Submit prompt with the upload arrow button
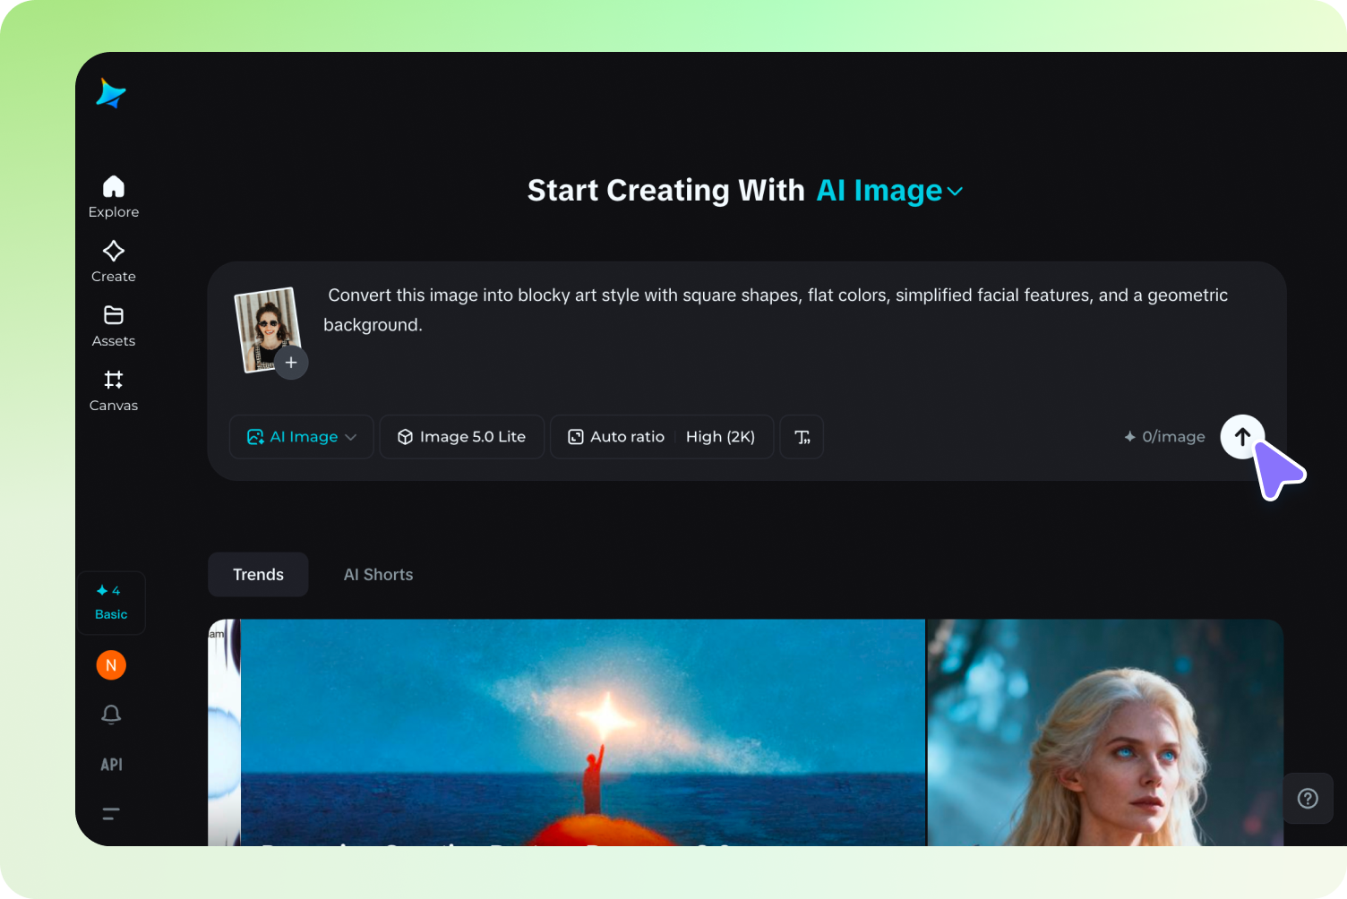 point(1242,437)
